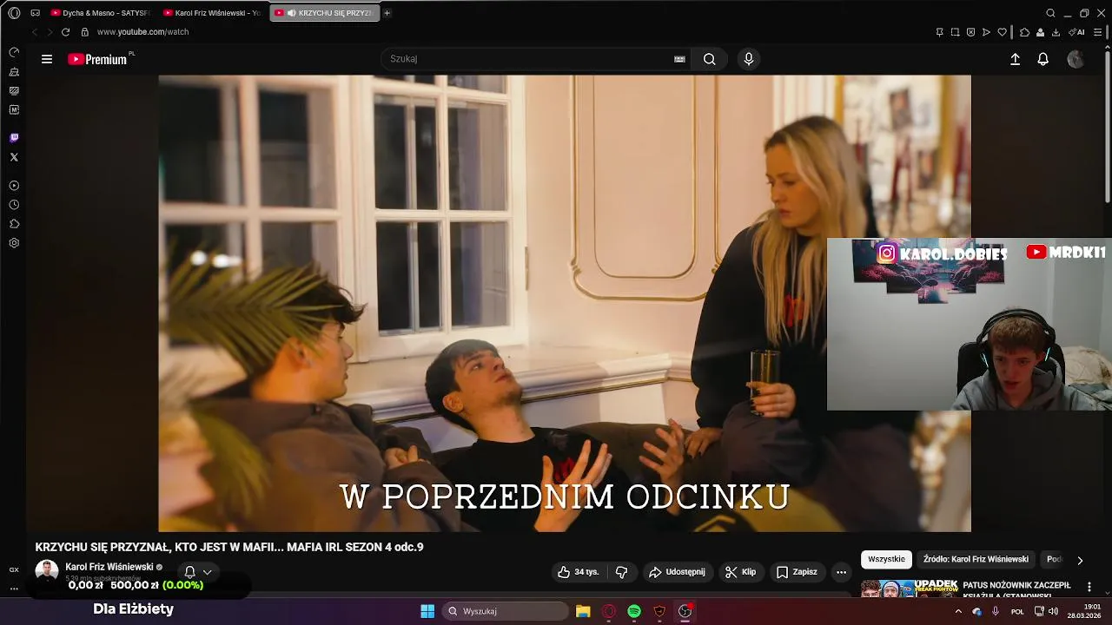1112x625 pixels.
Task: Click the address bar URL
Action: [142, 32]
